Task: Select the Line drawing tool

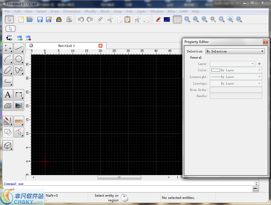Action: 19,48
